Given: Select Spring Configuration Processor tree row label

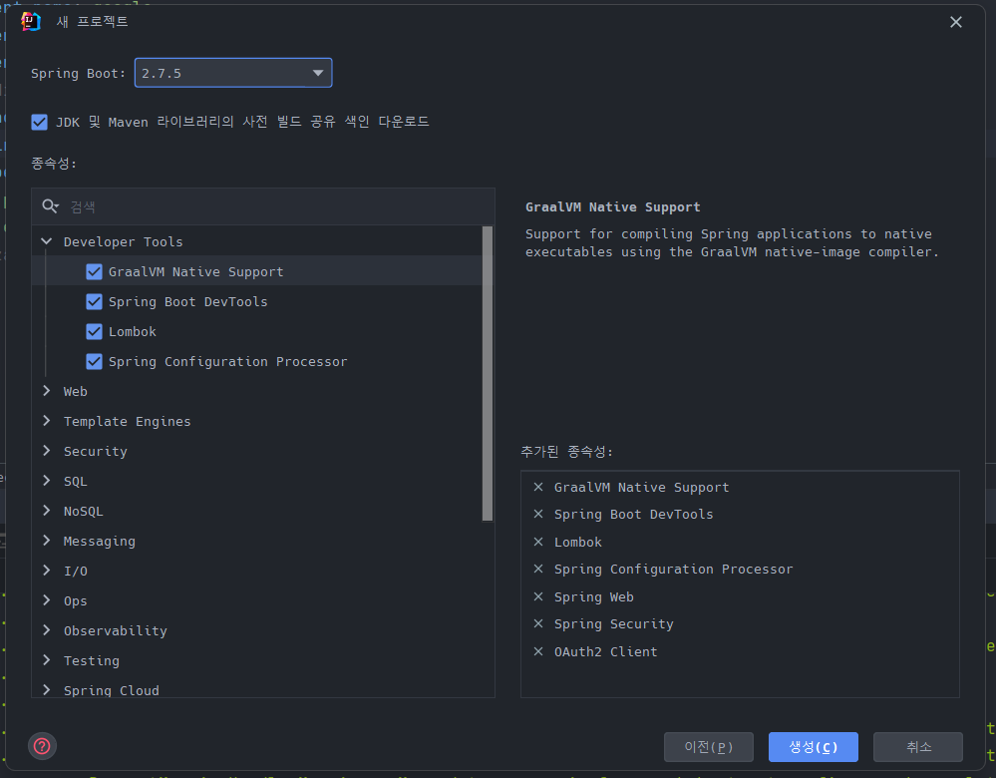Looking at the screenshot, I should pos(228,361).
